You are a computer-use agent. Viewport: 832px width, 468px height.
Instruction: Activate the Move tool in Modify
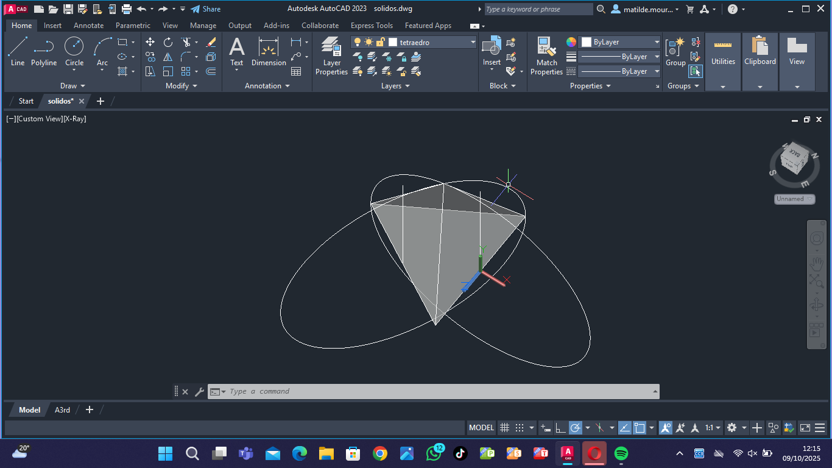coord(150,42)
